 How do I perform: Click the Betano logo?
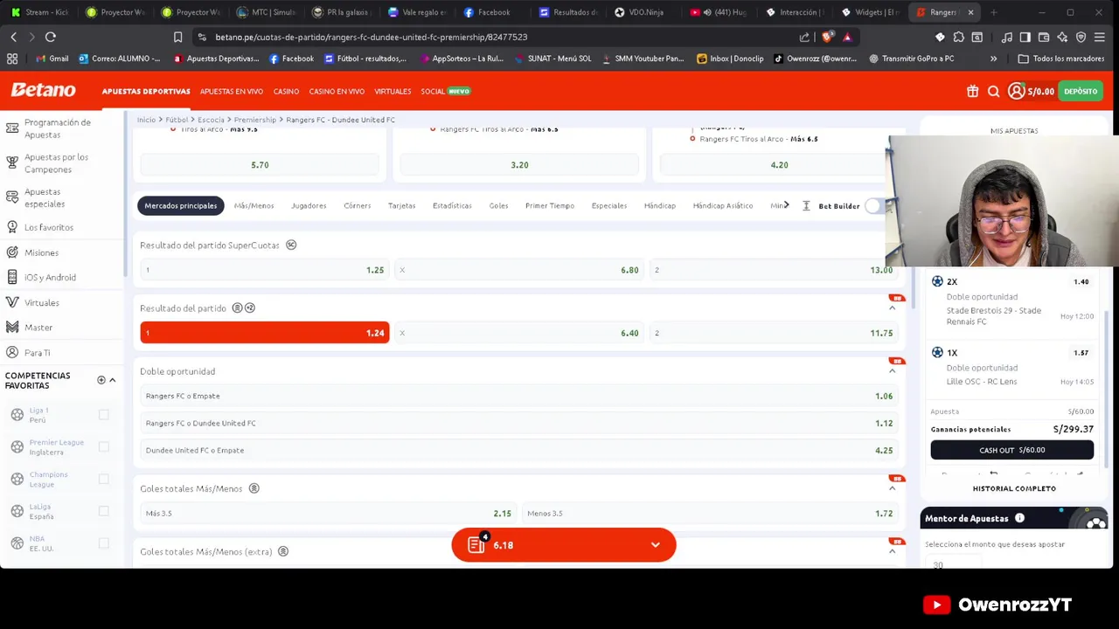click(x=43, y=90)
